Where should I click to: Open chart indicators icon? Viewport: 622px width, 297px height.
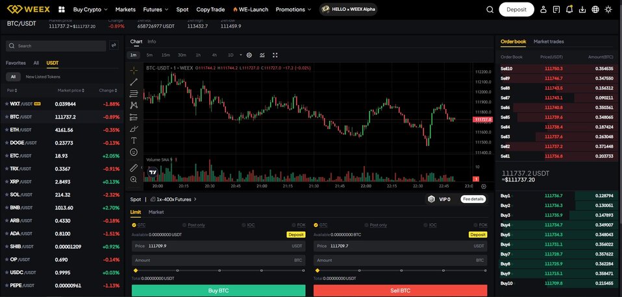(x=262, y=55)
